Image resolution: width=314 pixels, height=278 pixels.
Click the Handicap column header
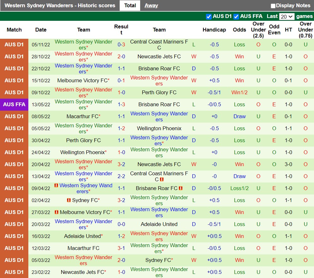pos(214,30)
